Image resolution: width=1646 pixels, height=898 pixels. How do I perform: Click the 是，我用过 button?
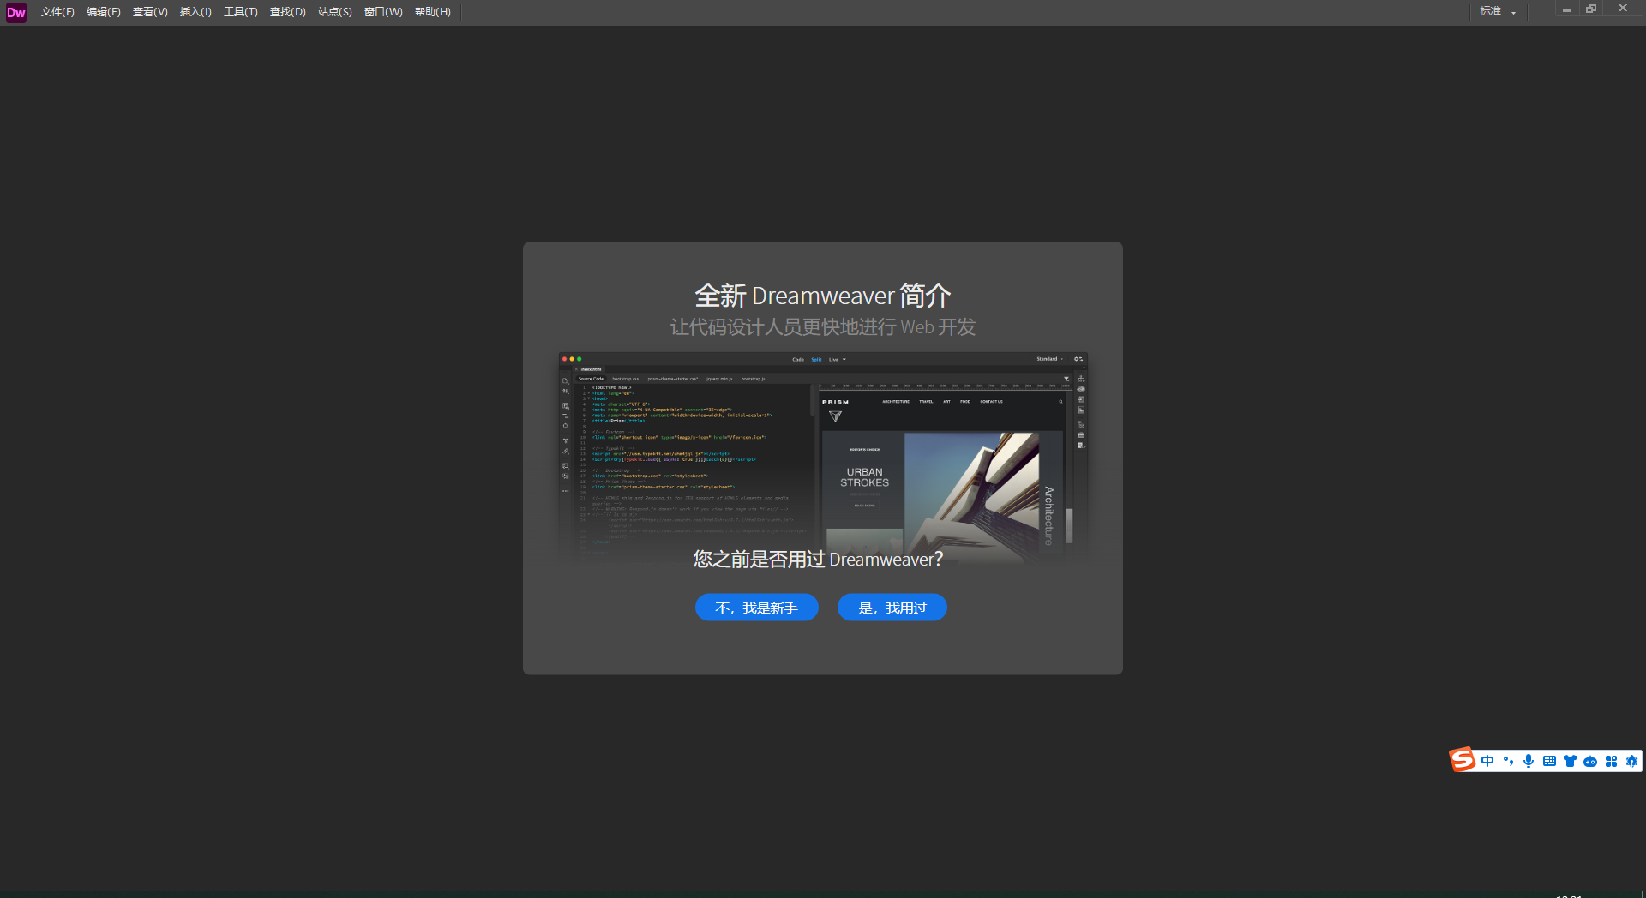click(892, 608)
